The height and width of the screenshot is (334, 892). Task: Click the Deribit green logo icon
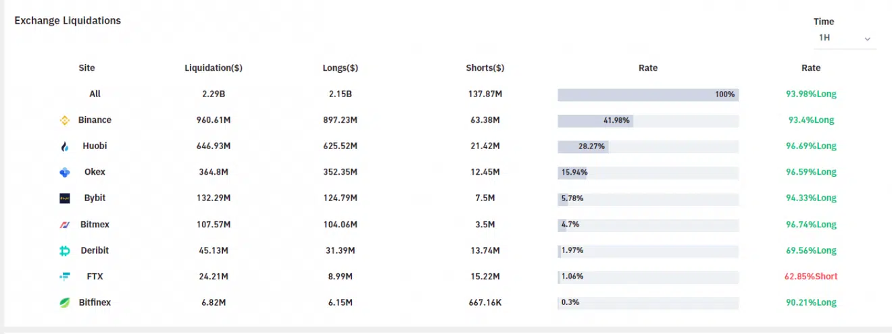[65, 251]
